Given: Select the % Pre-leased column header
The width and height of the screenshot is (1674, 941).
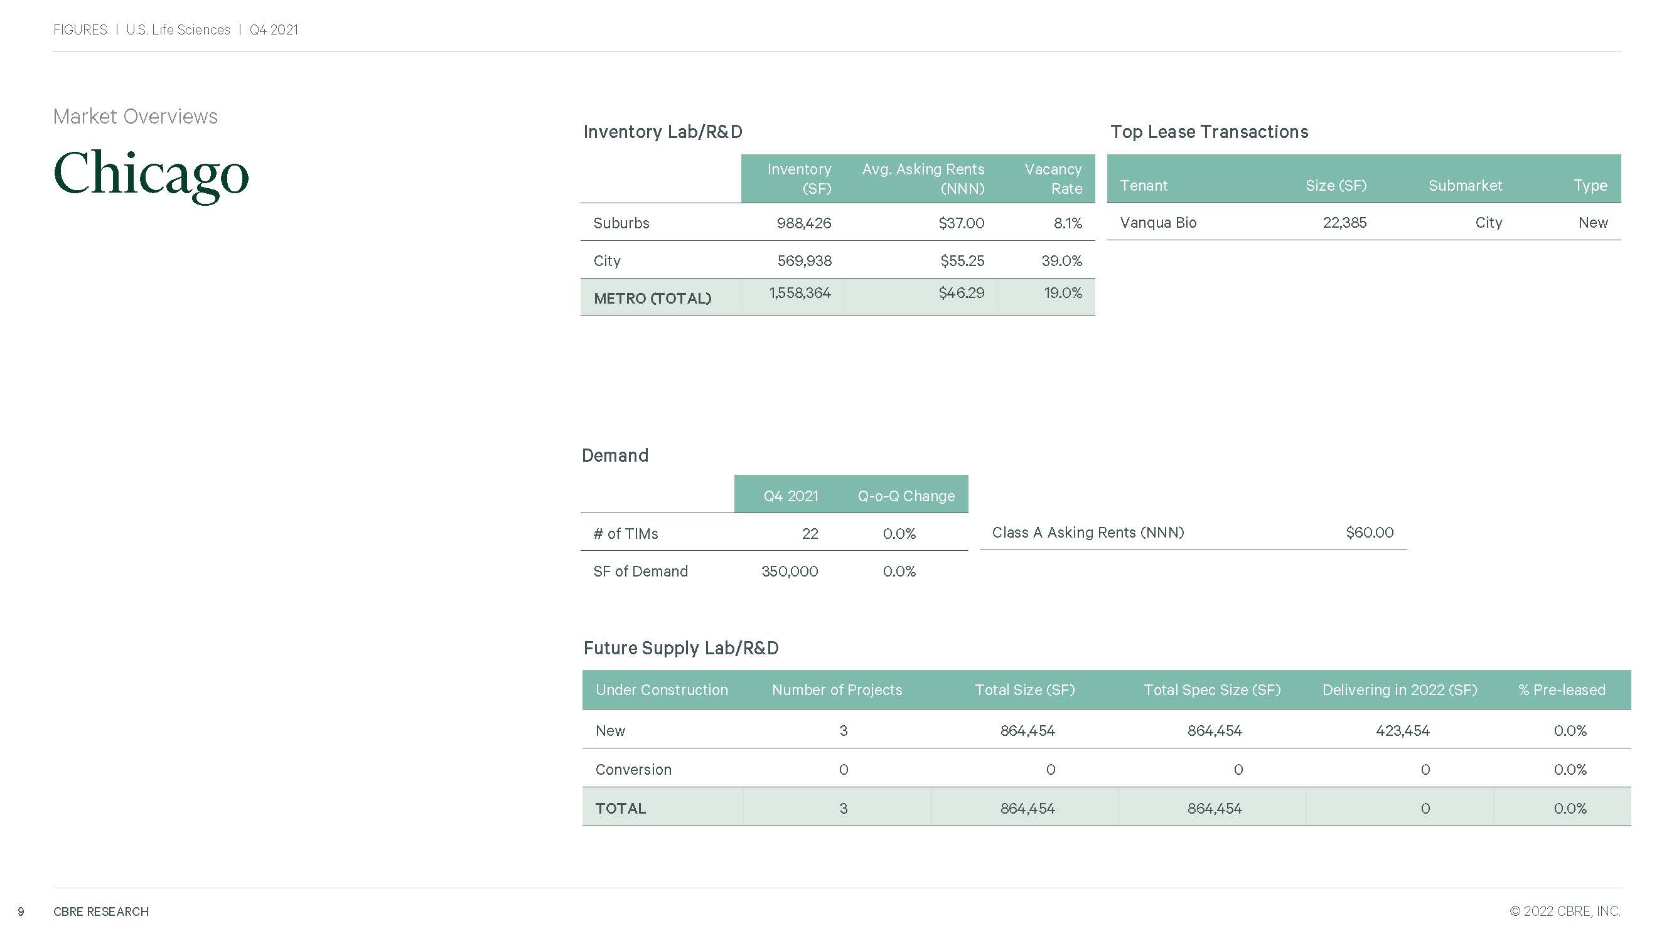Looking at the screenshot, I should click(x=1561, y=689).
